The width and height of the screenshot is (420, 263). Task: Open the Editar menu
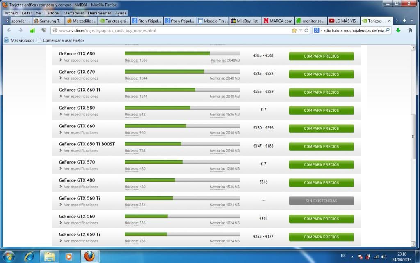click(x=27, y=13)
